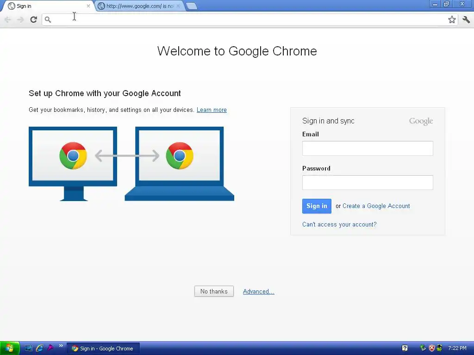Click into the Email field
474x355 pixels.
368,148
